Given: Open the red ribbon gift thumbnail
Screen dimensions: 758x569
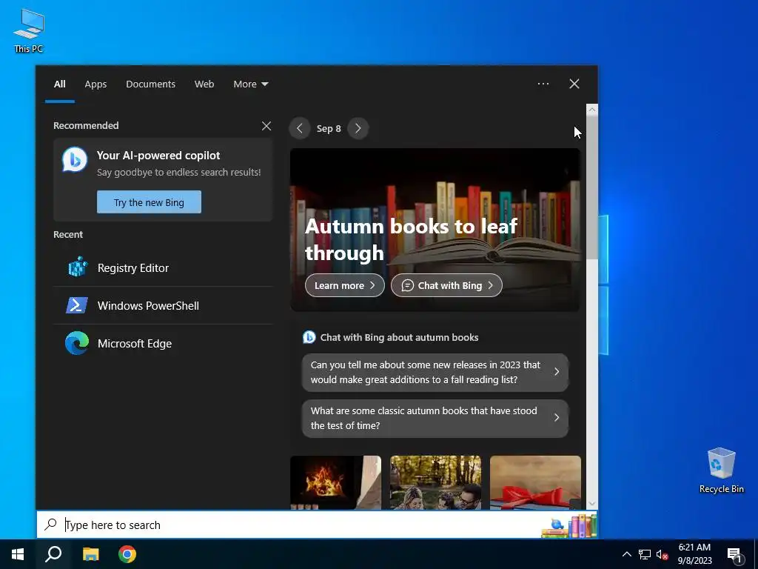Looking at the screenshot, I should coord(535,482).
